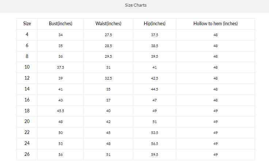
Task: Select waist value 32.5
Action: [x=108, y=78]
